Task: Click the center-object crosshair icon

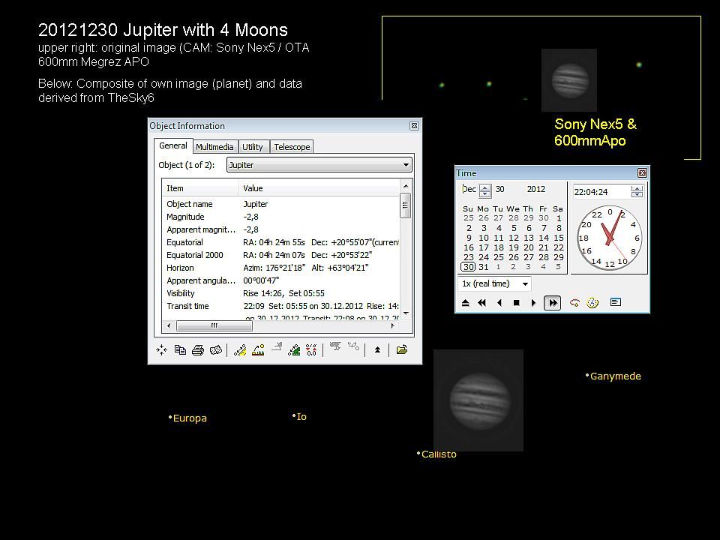Action: tap(162, 349)
